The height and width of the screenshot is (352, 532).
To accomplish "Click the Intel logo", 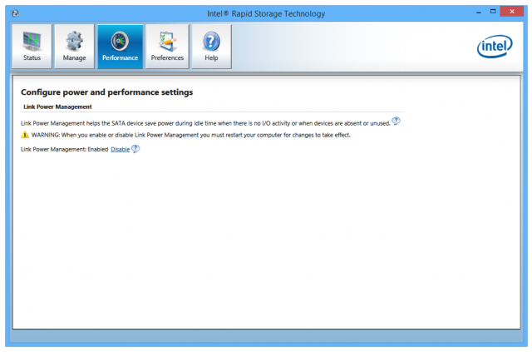I will [x=495, y=47].
